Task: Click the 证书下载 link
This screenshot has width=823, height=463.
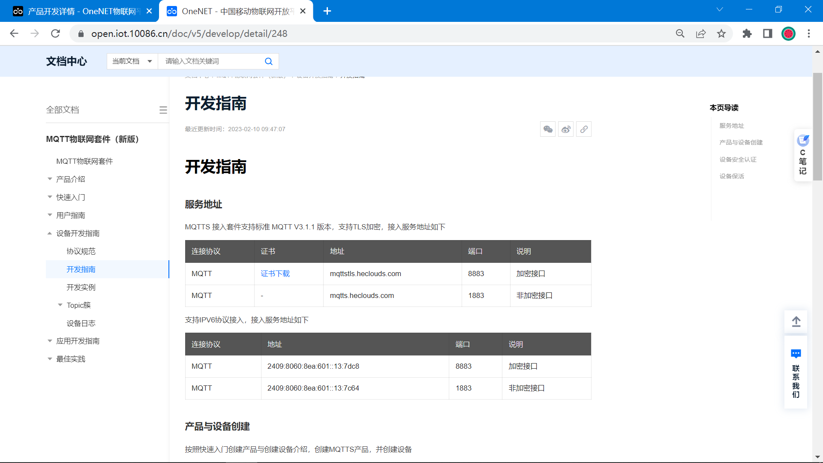Action: [x=275, y=274]
